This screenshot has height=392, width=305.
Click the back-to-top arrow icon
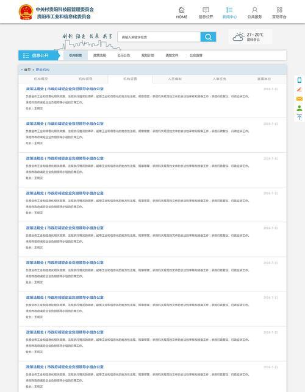(x=300, y=117)
